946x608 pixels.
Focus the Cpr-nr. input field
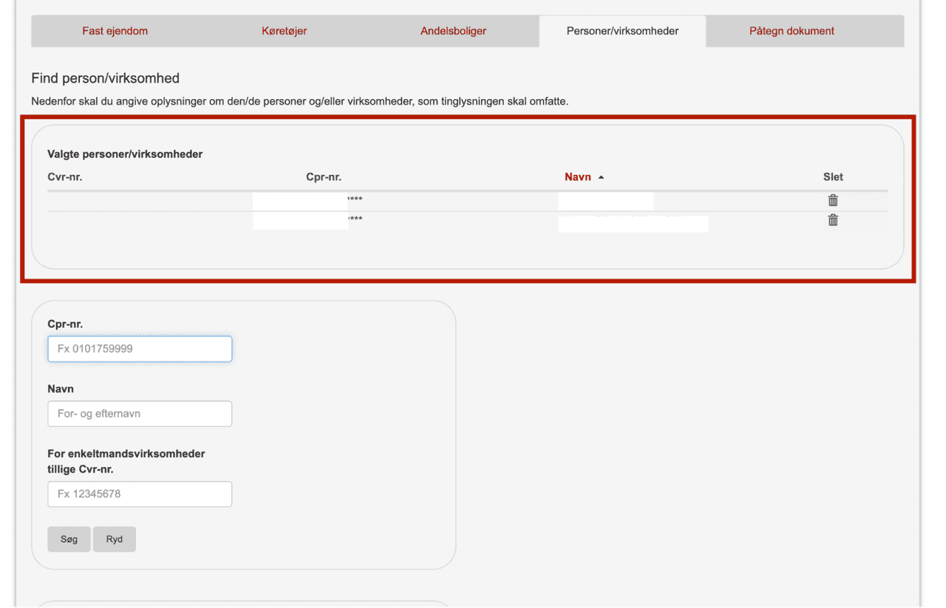[140, 349]
